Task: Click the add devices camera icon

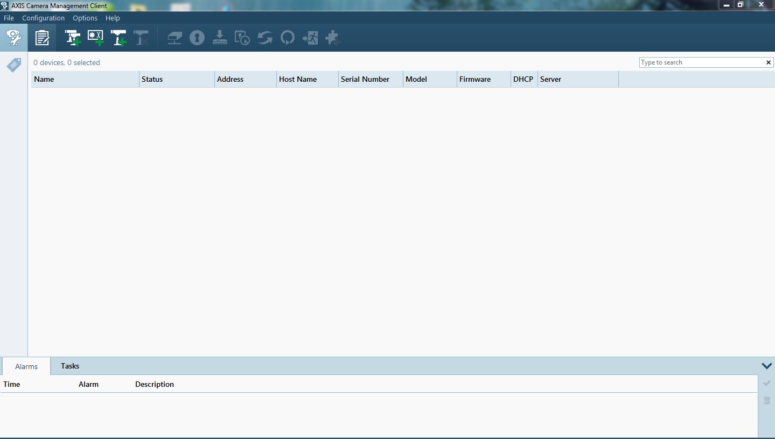Action: click(73, 38)
